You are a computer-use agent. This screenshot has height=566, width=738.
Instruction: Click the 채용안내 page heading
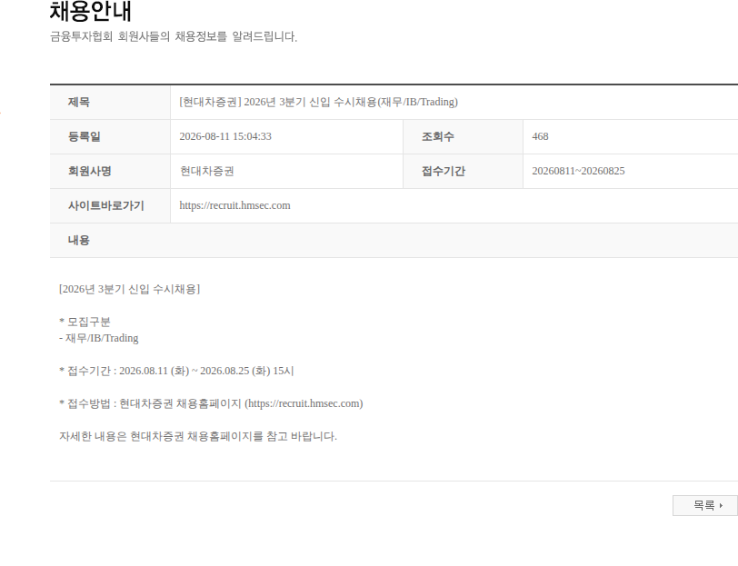tap(90, 11)
